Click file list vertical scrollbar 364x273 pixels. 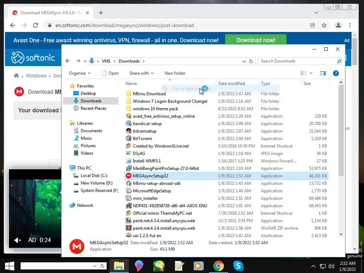[341, 130]
